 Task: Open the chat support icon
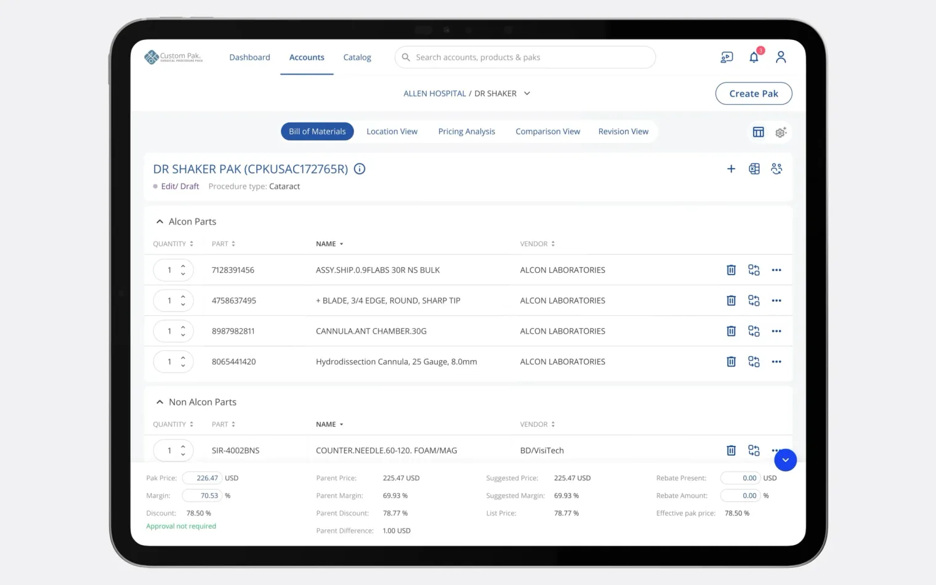(727, 57)
